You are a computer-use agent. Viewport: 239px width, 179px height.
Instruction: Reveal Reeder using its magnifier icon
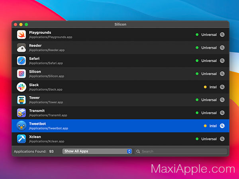click(x=222, y=48)
